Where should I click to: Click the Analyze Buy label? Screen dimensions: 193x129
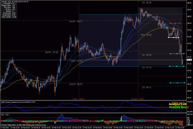pyautogui.click(x=178, y=107)
